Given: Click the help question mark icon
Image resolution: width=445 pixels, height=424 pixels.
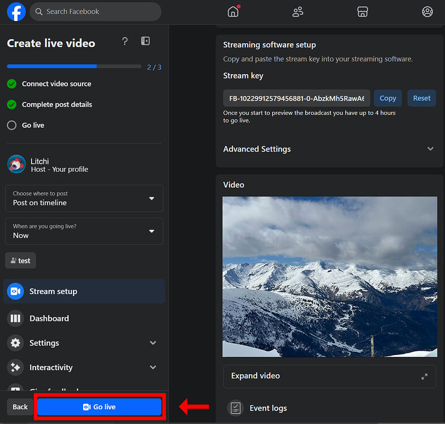Looking at the screenshot, I should coord(125,41).
